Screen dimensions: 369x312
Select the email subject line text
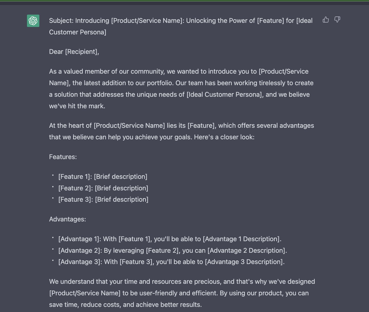[x=180, y=21]
